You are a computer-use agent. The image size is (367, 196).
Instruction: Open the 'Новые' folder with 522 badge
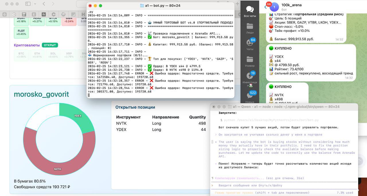(250, 97)
